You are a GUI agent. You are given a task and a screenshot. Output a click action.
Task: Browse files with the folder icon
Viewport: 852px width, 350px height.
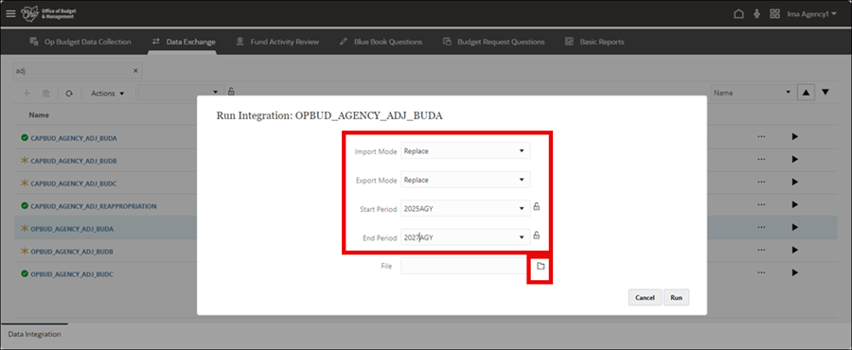[x=541, y=266]
